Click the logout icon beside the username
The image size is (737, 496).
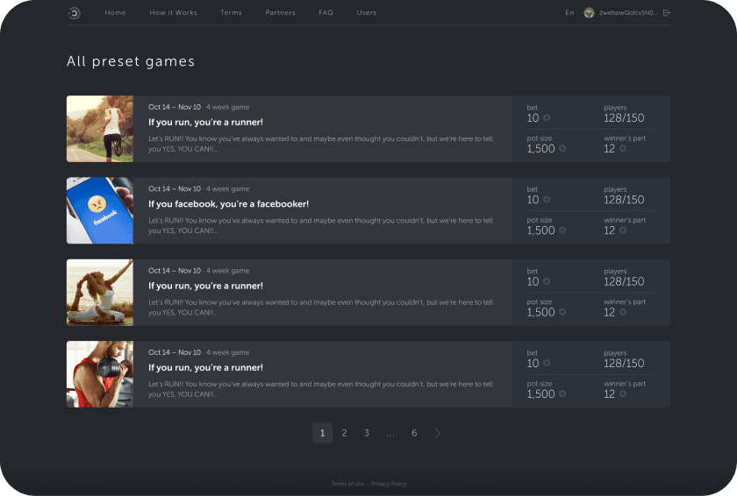point(667,12)
